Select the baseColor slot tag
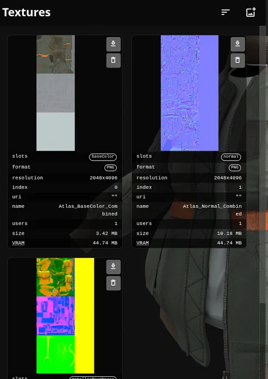This screenshot has width=268, height=379. 103,157
